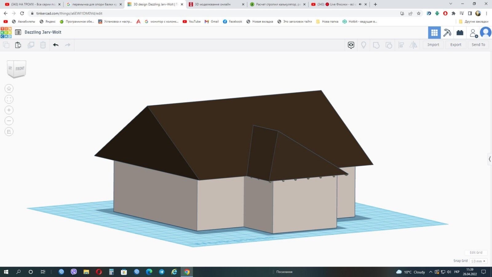Click the Duplicate and repeat tool
Image resolution: width=492 pixels, height=277 pixels.
[x=31, y=45]
